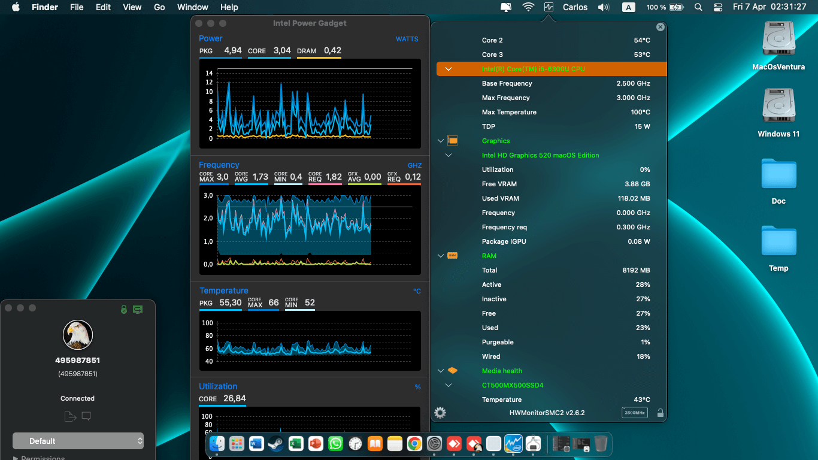Click the Media health disk icon
Screen dimensions: 818x460
pos(452,371)
